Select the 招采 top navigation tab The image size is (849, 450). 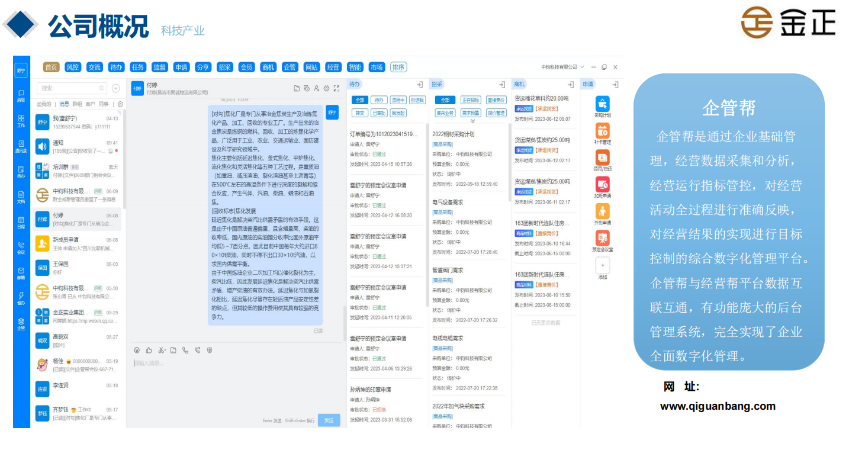point(224,67)
